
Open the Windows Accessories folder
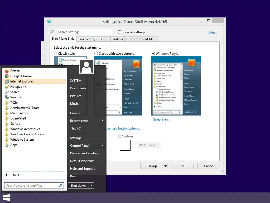tap(35, 129)
